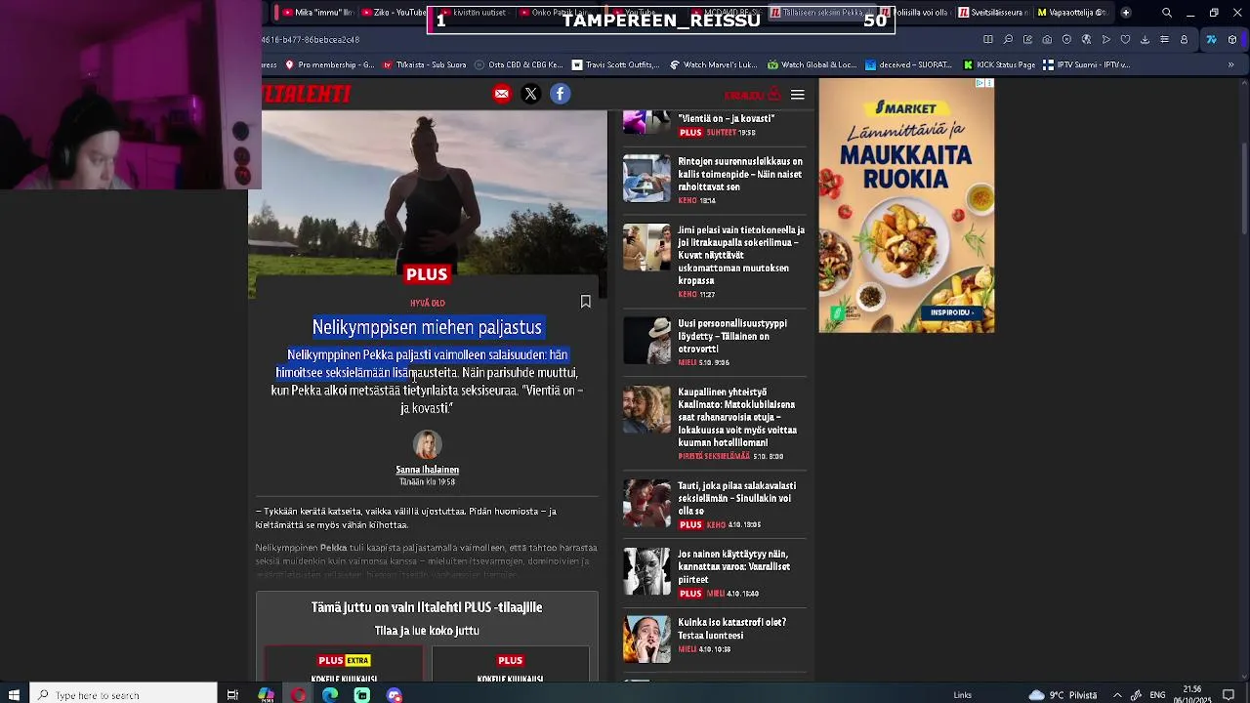The width and height of the screenshot is (1250, 703).
Task: Open Kuinka iso katastrofi olet article
Action: click(732, 629)
